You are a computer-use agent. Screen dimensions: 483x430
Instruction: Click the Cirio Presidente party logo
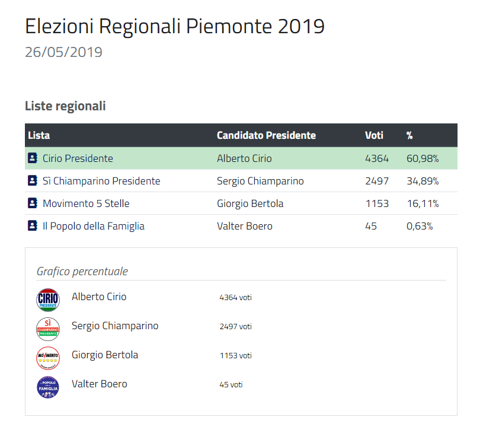[48, 300]
